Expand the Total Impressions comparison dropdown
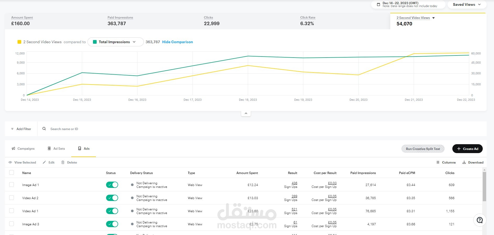The height and width of the screenshot is (235, 494). (116, 42)
